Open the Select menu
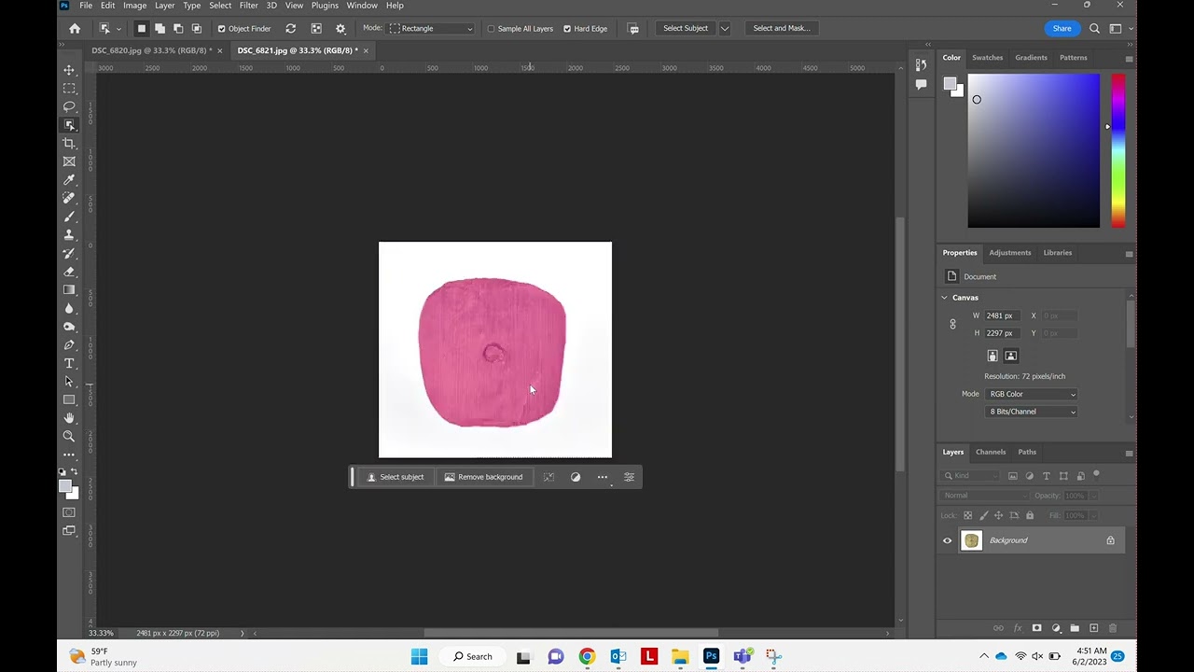Viewport: 1194px width, 672px height. click(220, 6)
